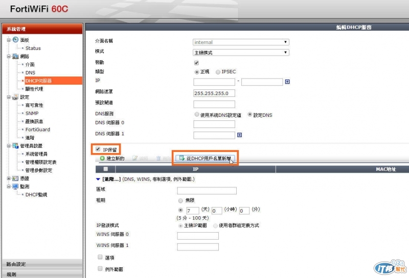Select 系統管理員 in the sidebar tree
The height and width of the screenshot is (278, 409).
pyautogui.click(x=36, y=154)
